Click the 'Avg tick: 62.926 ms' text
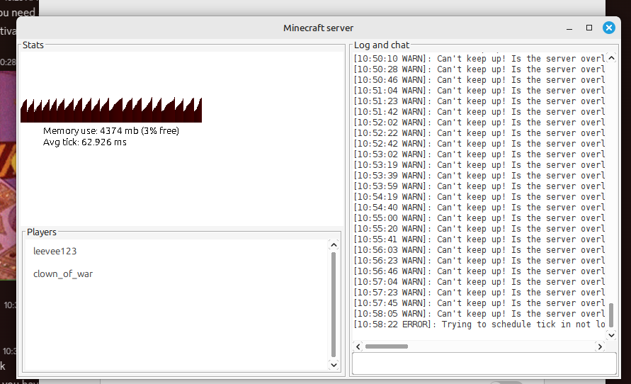 [84, 142]
